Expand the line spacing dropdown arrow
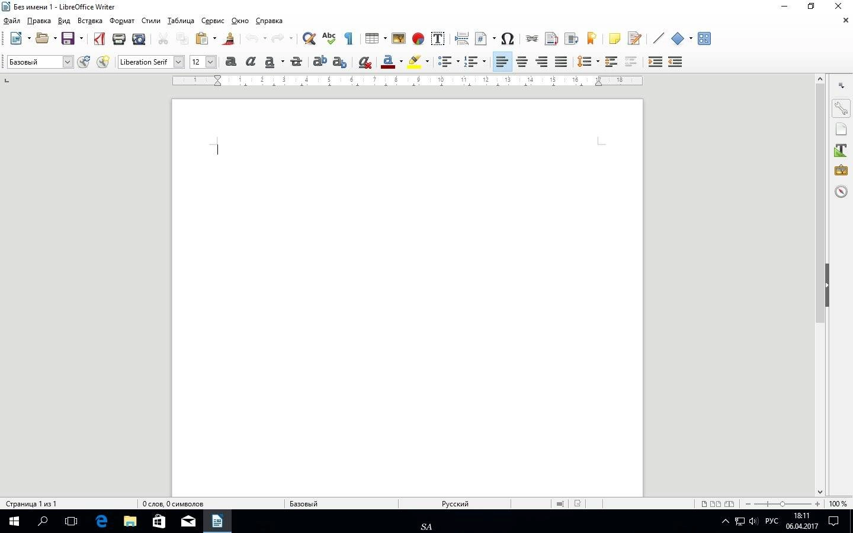Image resolution: width=853 pixels, height=533 pixels. tap(598, 62)
